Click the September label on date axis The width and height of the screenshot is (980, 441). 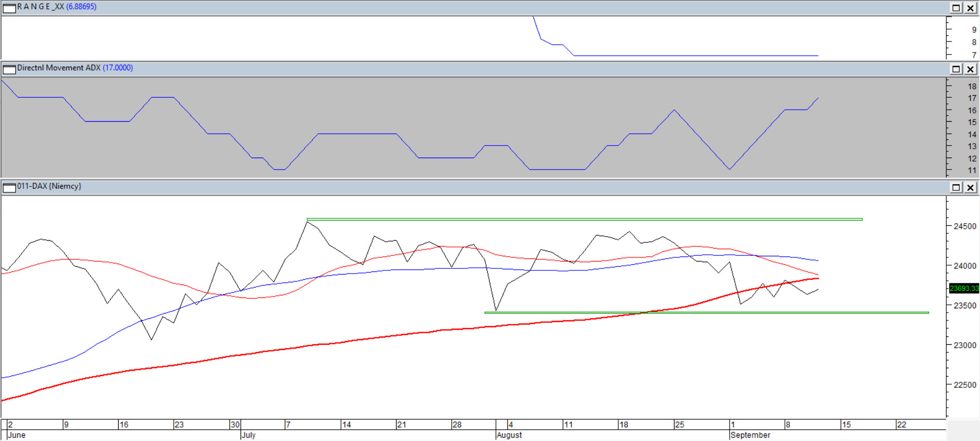[x=750, y=435]
